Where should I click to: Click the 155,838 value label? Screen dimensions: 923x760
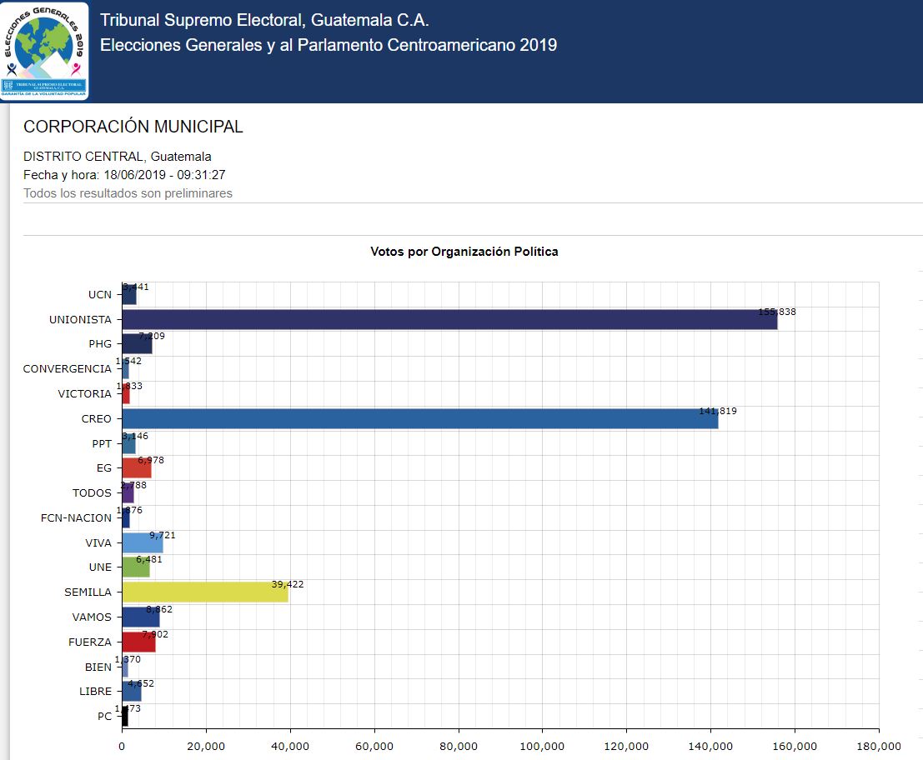(x=776, y=312)
